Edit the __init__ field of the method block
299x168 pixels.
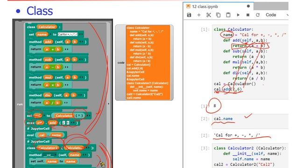coord(50,155)
